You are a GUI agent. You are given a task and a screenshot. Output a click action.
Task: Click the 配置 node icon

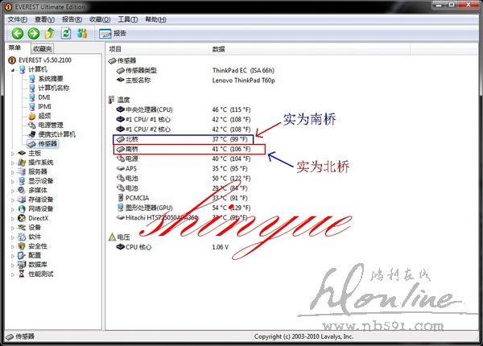[22, 255]
